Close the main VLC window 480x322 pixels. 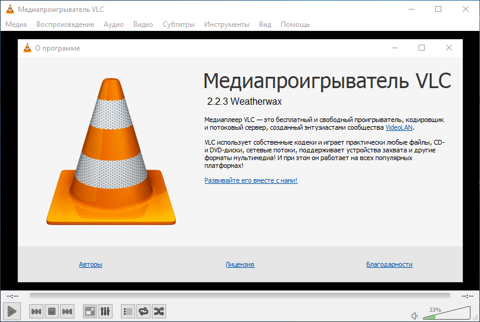(x=466, y=9)
